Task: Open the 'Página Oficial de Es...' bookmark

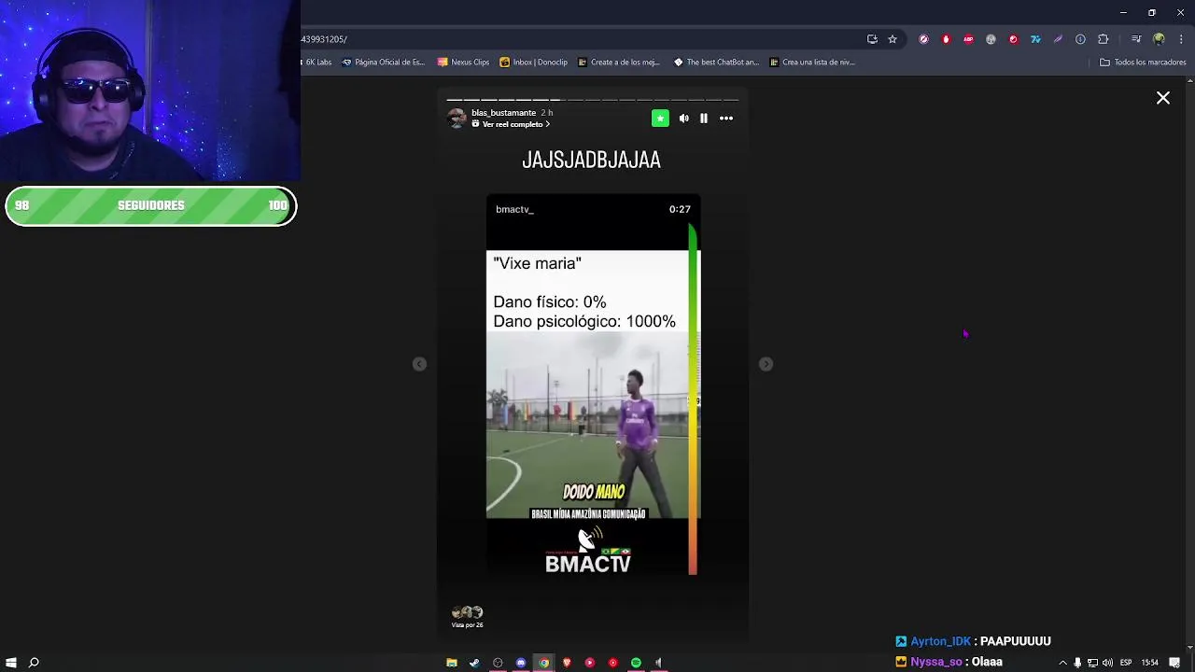Action: pos(383,63)
